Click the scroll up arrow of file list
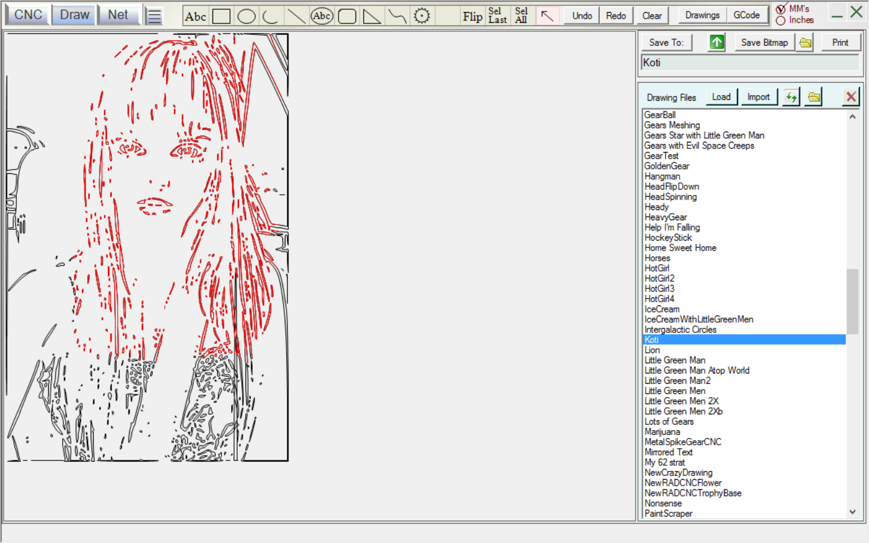Viewport: 869px width, 543px height. 852,116
